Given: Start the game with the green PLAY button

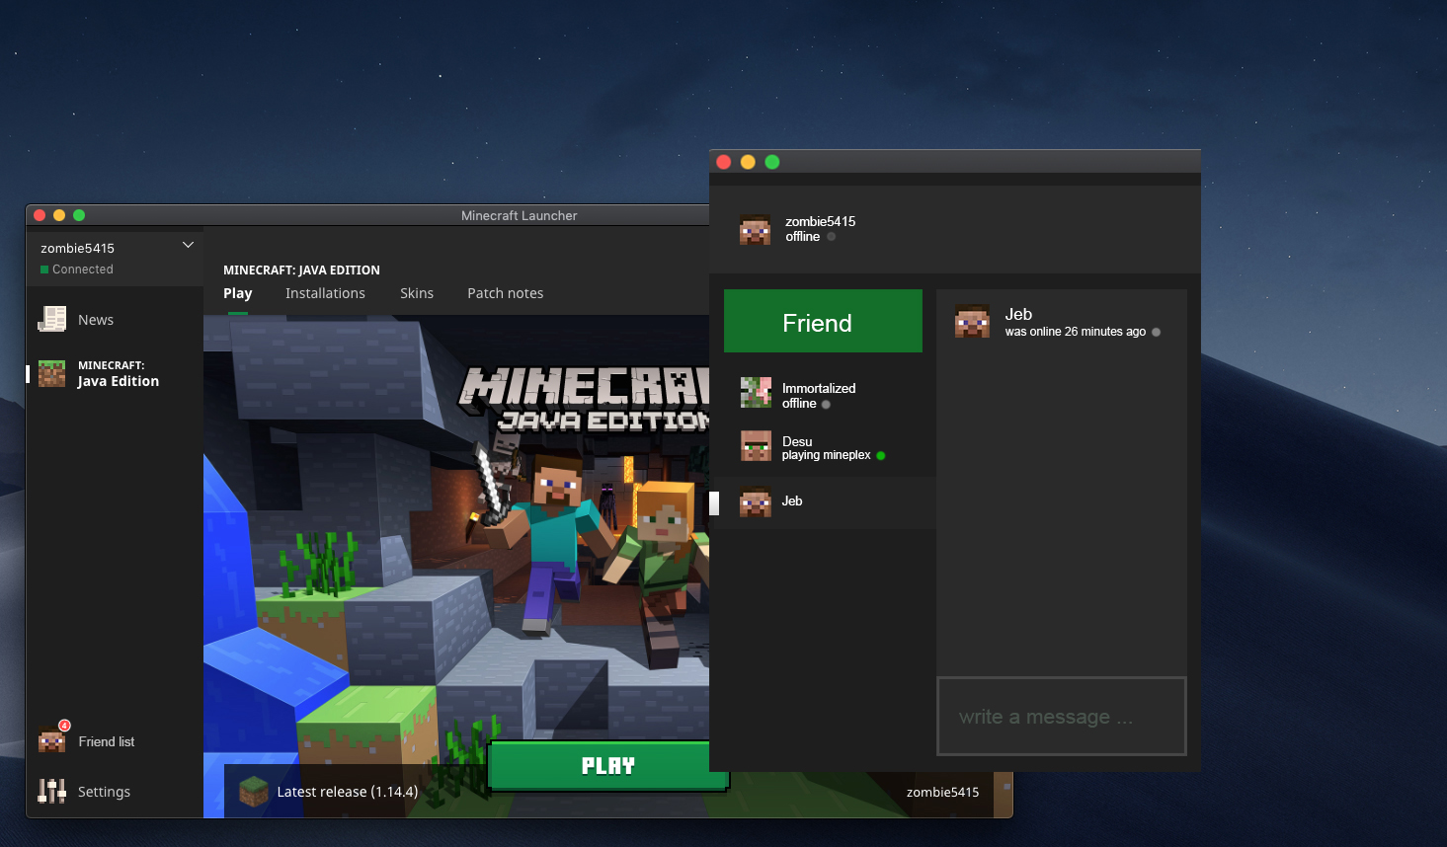Looking at the screenshot, I should click(607, 766).
